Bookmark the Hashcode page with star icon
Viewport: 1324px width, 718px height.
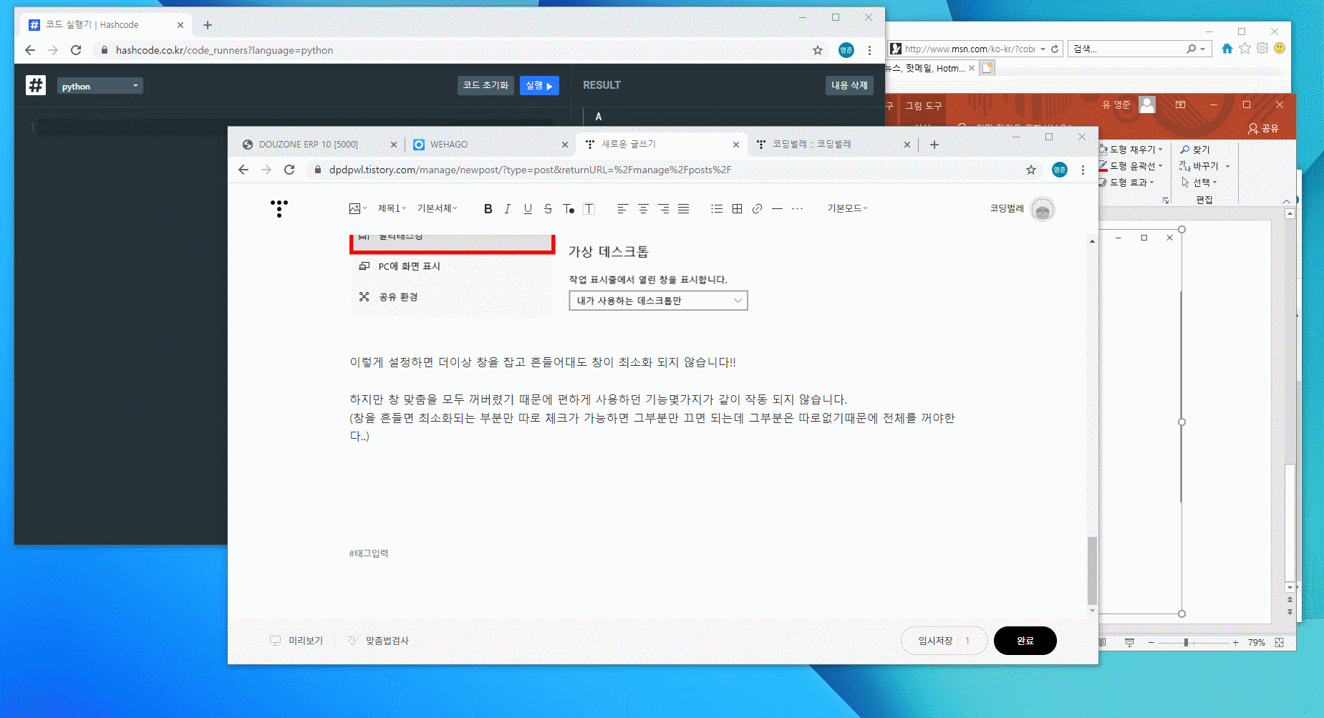pyautogui.click(x=818, y=50)
